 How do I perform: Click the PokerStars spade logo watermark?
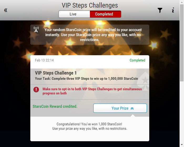click(143, 81)
